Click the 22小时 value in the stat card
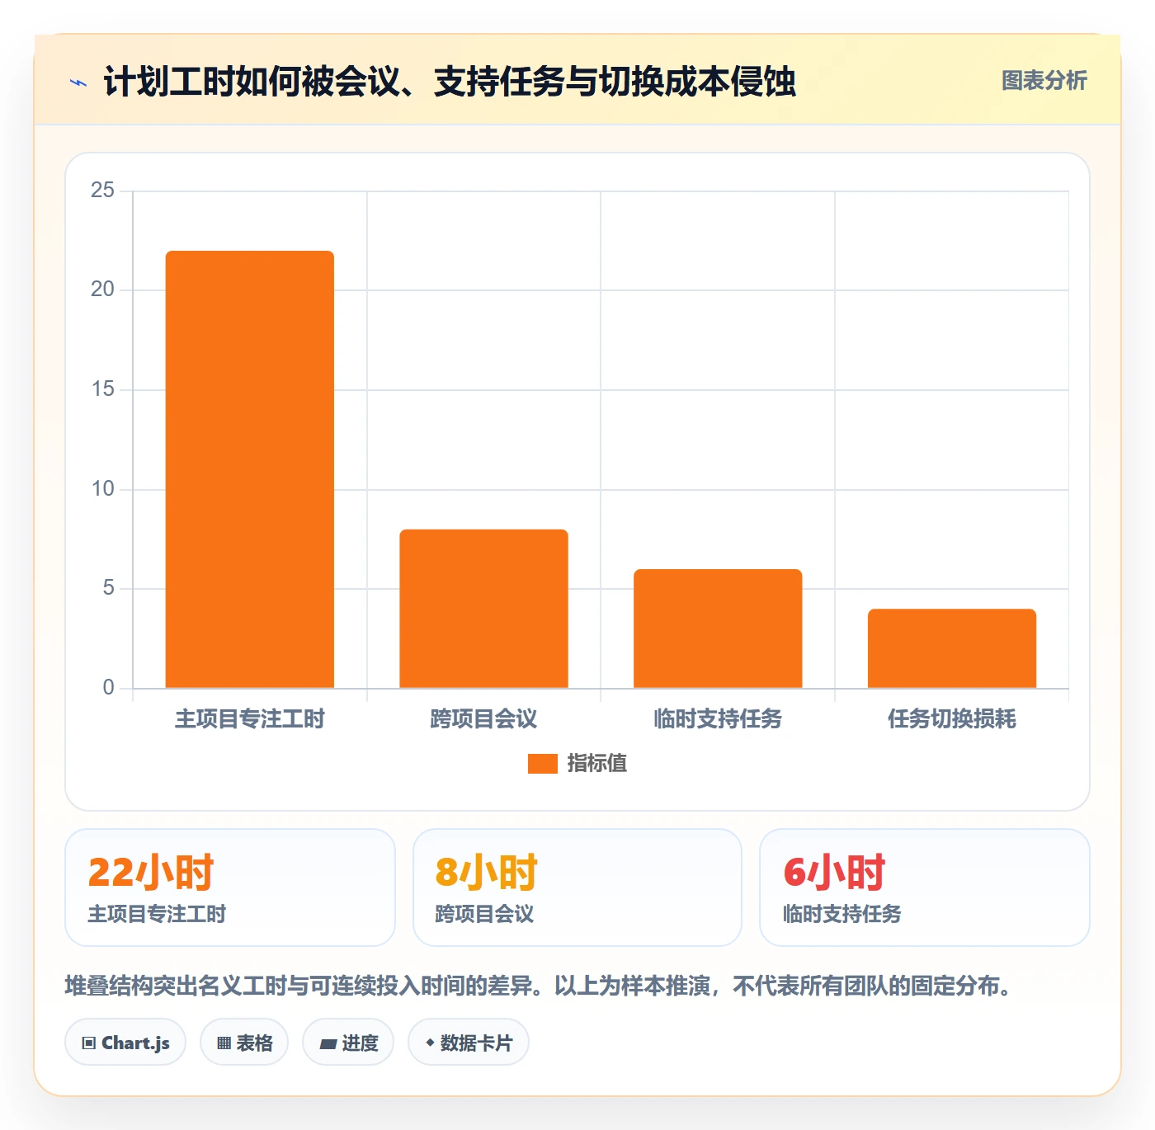The image size is (1155, 1130). coord(151,873)
